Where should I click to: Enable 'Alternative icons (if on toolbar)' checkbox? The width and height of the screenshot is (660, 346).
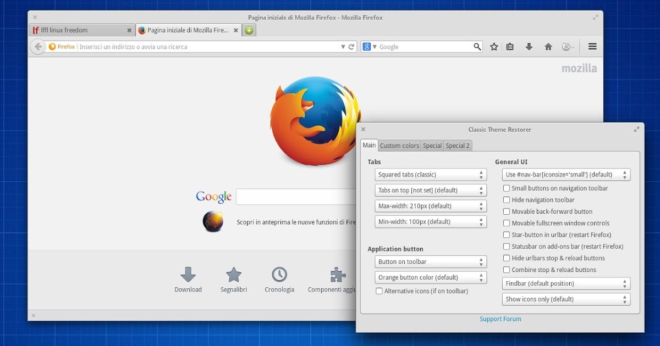379,291
